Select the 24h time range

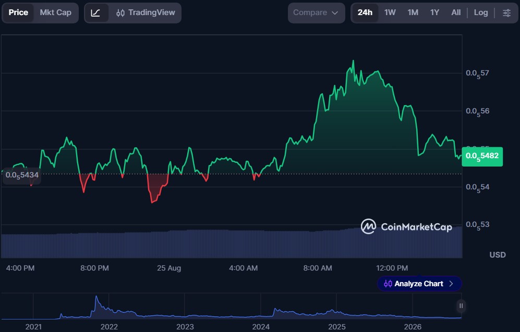pos(365,13)
